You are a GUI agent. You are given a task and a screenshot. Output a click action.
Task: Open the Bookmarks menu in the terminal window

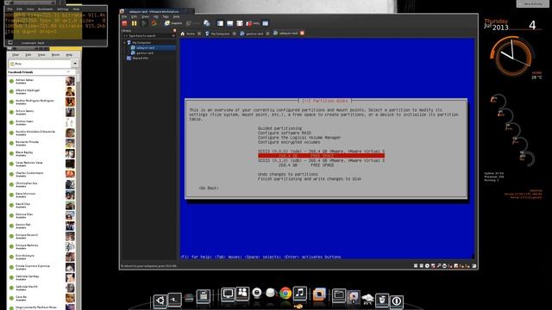pos(45,9)
